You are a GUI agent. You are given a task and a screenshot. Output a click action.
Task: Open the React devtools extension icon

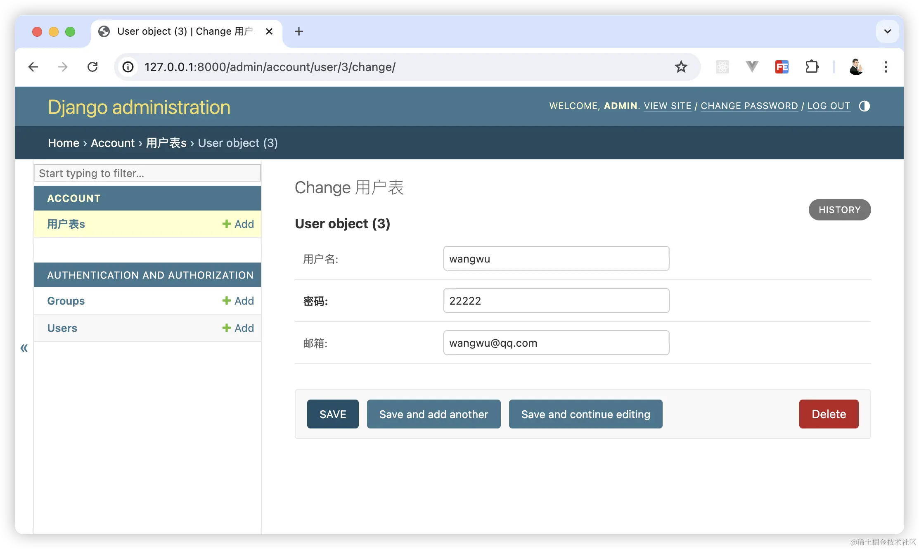click(x=722, y=67)
